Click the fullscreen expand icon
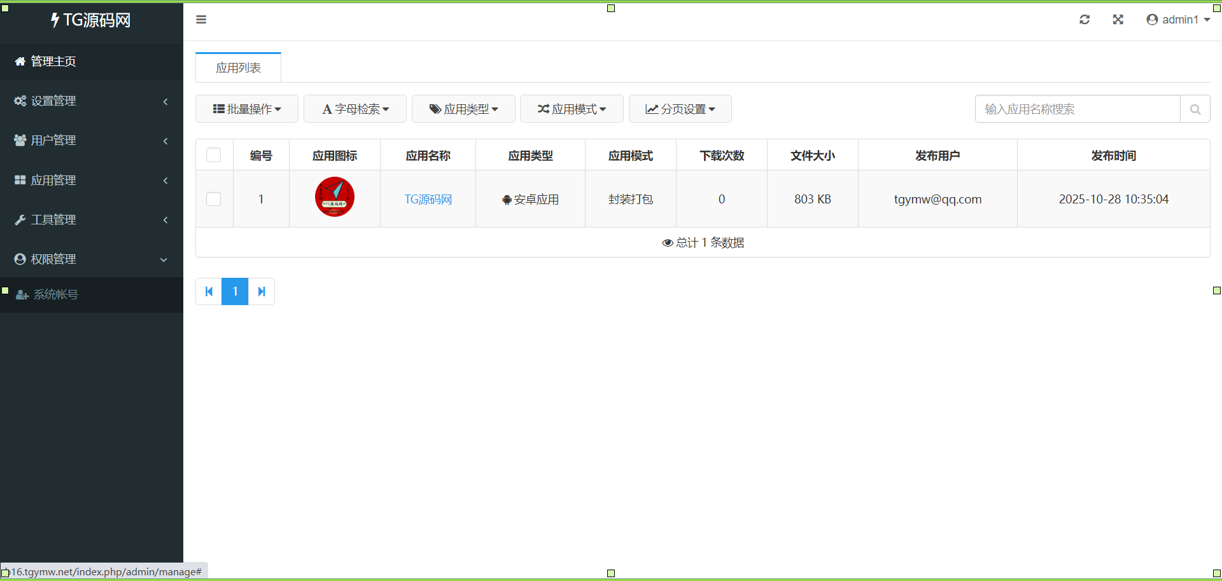The image size is (1222, 581). [x=1118, y=20]
